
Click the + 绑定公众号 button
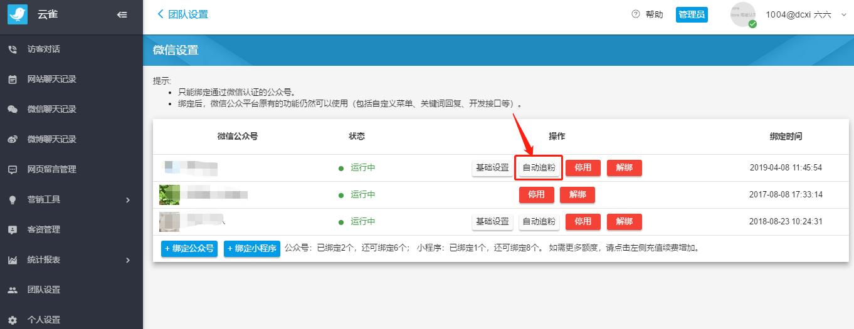pos(189,249)
